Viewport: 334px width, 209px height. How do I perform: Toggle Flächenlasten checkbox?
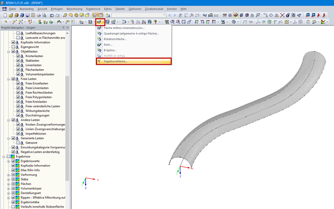18,70
